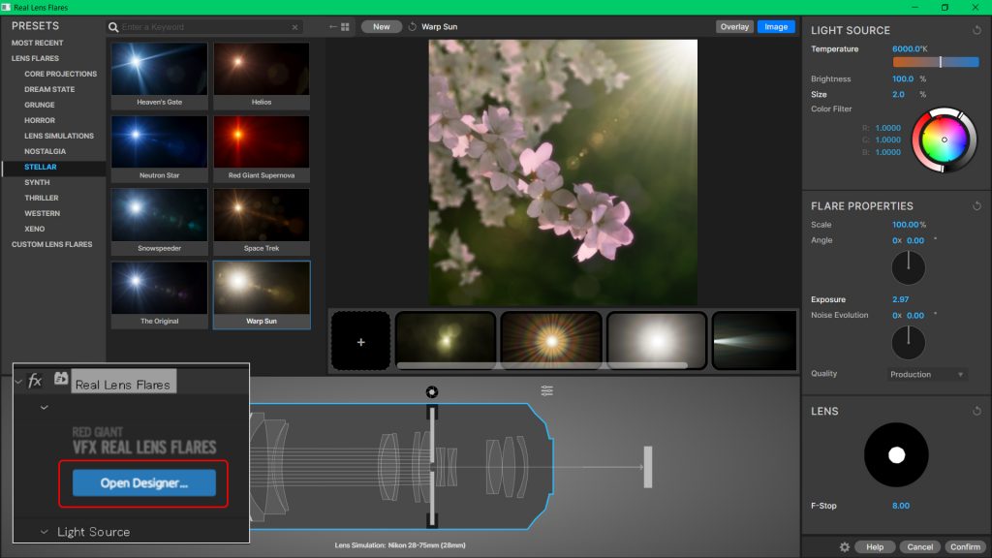This screenshot has width=992, height=558.
Task: Switch preview to Overlay mode
Action: pyautogui.click(x=734, y=27)
